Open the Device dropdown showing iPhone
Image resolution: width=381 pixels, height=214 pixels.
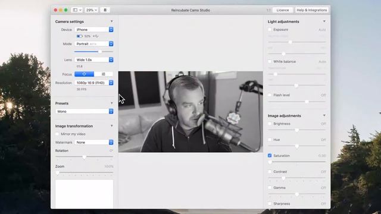pos(94,30)
